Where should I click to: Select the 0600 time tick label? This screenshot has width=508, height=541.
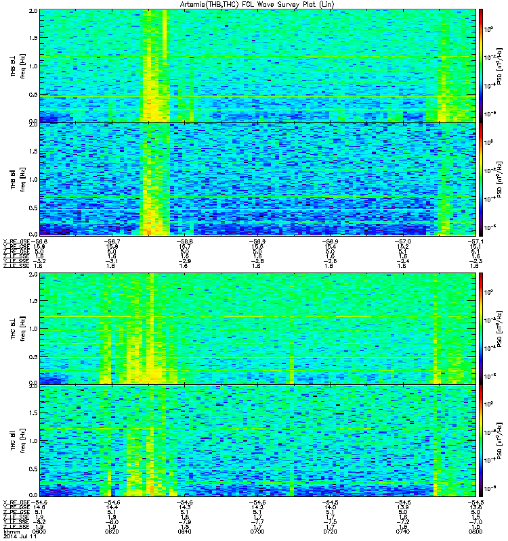point(39,532)
